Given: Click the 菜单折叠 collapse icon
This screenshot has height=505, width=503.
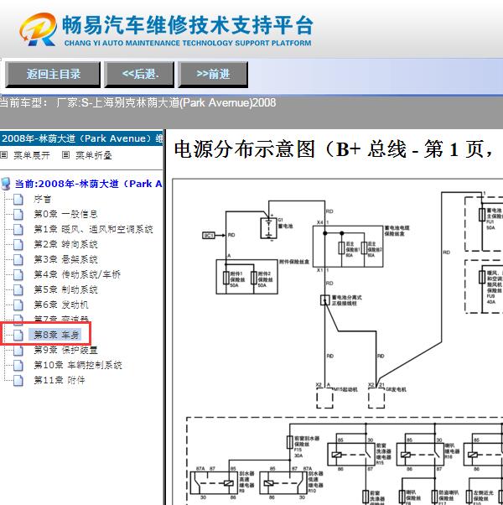Looking at the screenshot, I should click(65, 155).
